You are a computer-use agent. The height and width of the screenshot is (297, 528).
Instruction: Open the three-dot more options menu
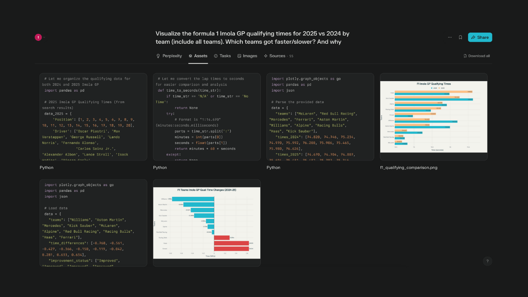click(x=450, y=37)
